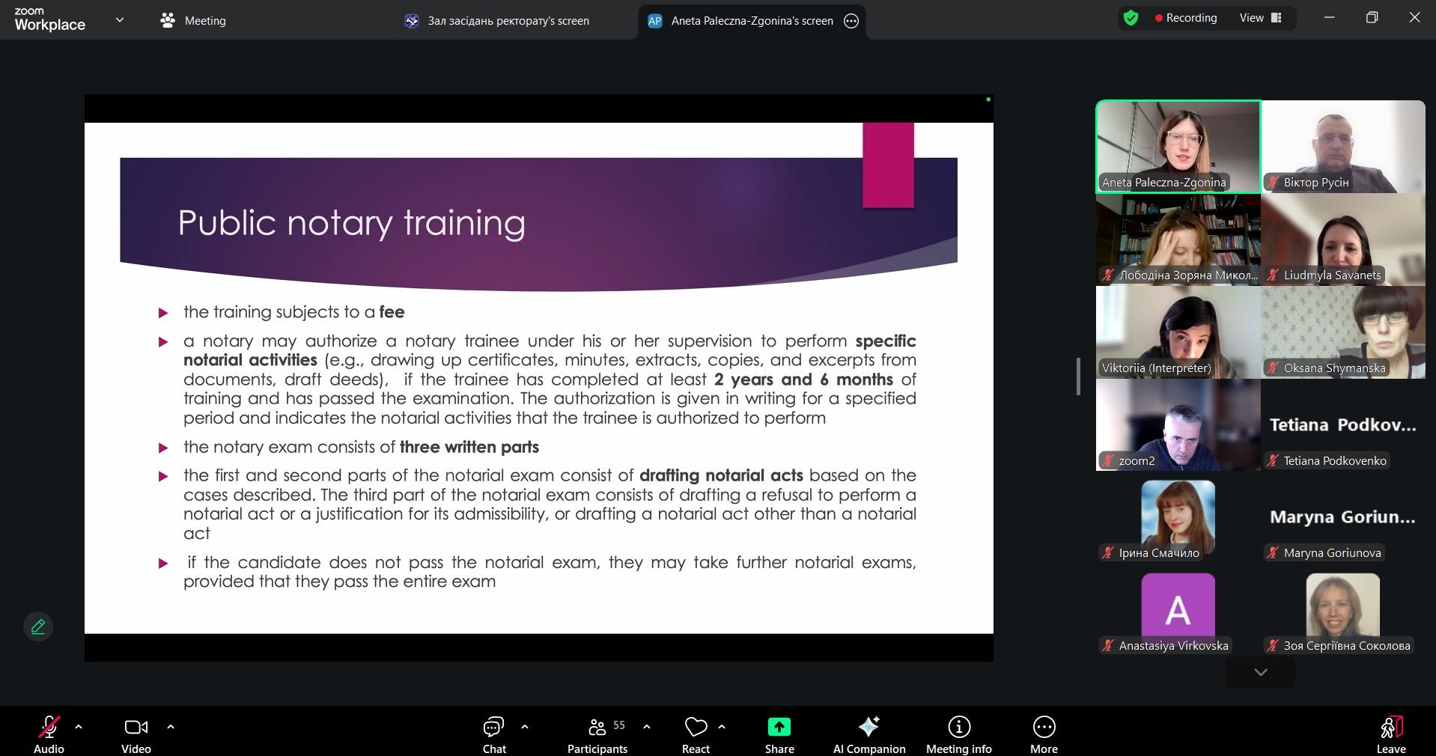The width and height of the screenshot is (1436, 756).
Task: Unmute microphone with the Audio button
Action: point(49,734)
